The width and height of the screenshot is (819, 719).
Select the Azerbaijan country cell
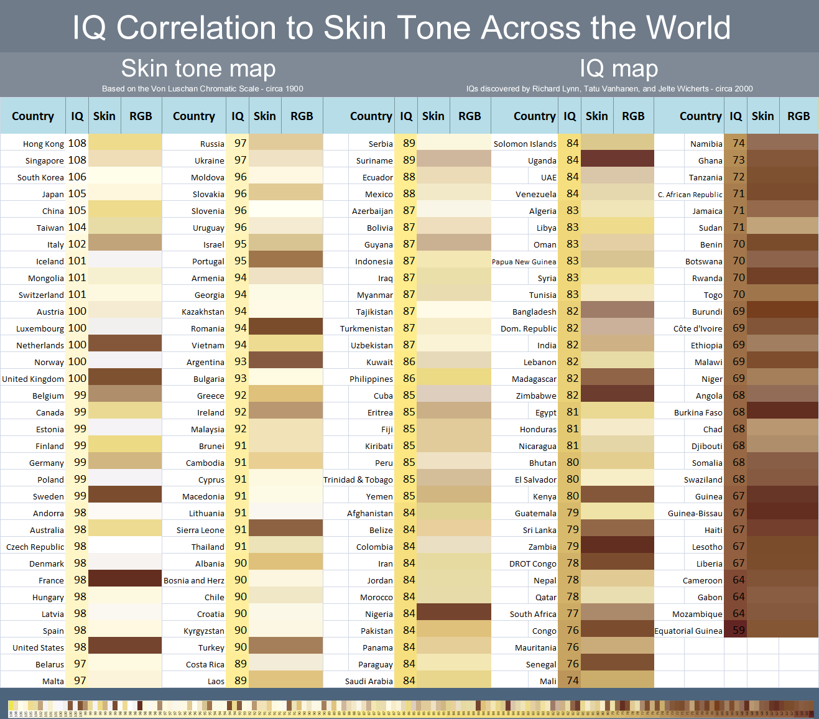[x=359, y=211]
